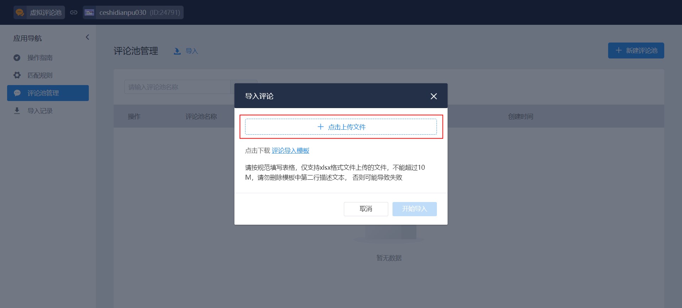Open 导入记录 in the sidebar
The image size is (682, 308).
[48, 111]
